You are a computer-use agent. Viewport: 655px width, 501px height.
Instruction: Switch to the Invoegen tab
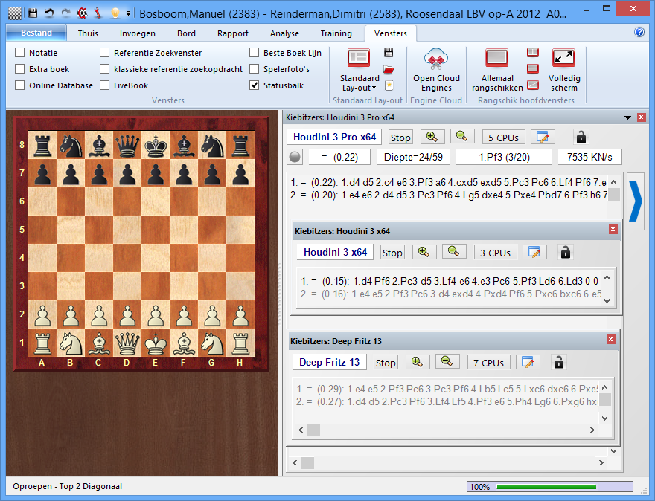point(138,33)
